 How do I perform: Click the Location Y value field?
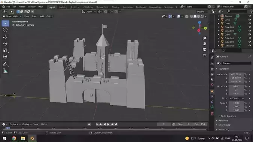click(x=236, y=78)
